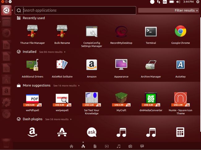Expand Installed: See 86 more results
This screenshot has width=201, height=150.
click(52, 52)
